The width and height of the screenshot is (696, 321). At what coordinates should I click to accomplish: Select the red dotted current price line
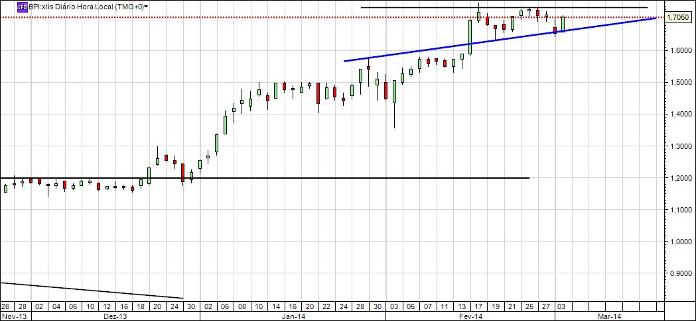point(332,17)
